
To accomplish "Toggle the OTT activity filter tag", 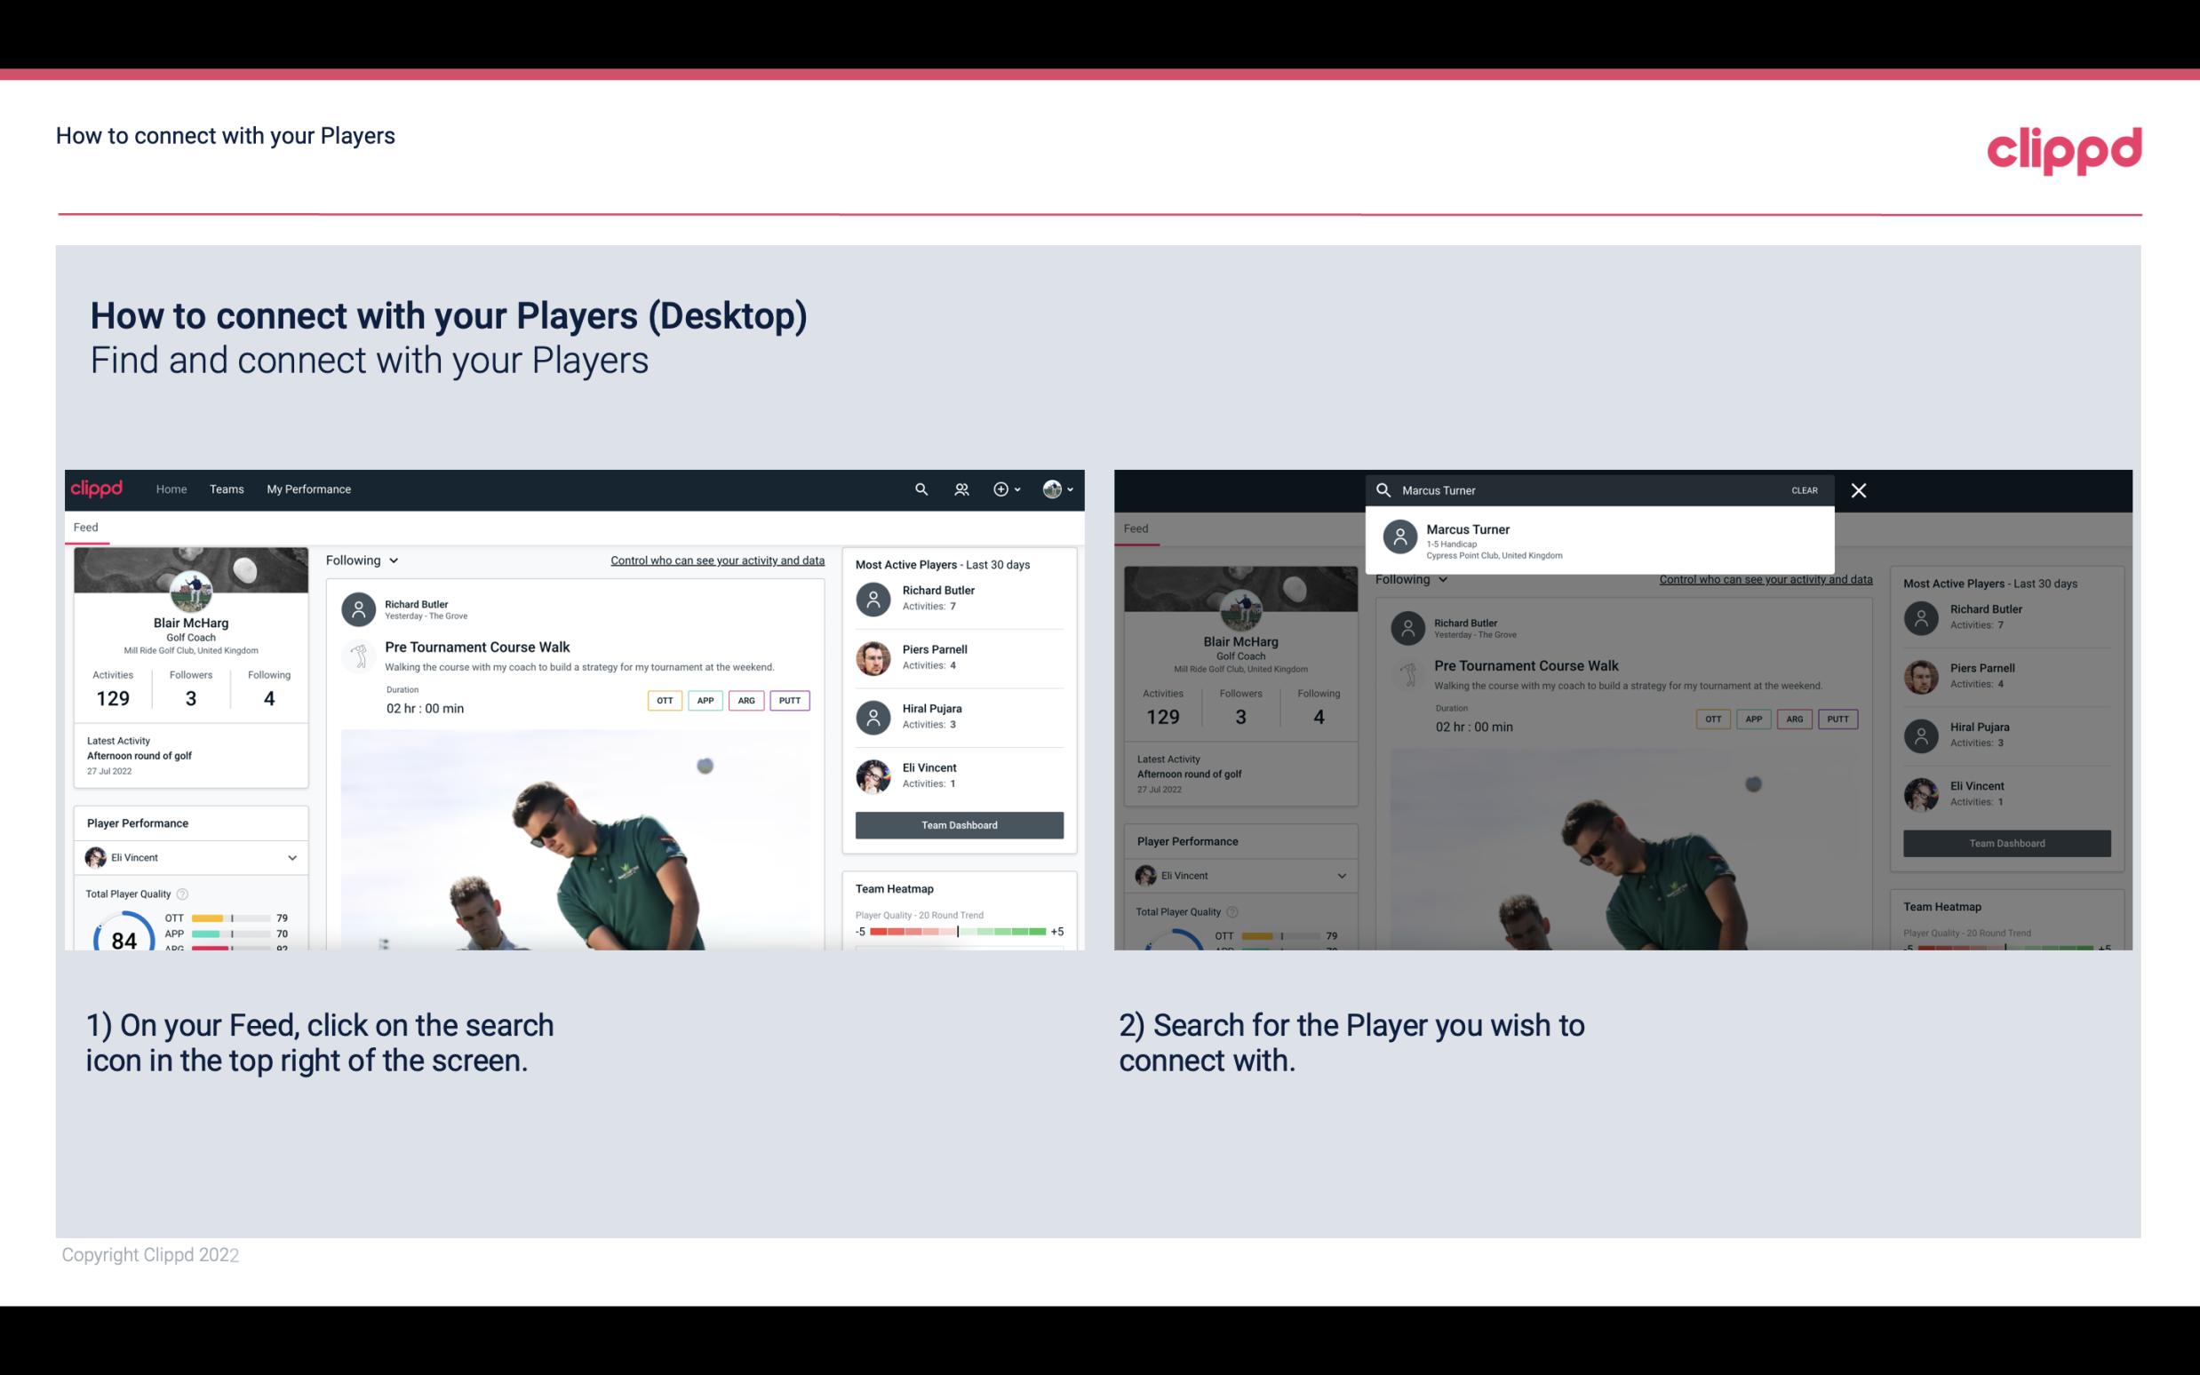I will point(664,700).
